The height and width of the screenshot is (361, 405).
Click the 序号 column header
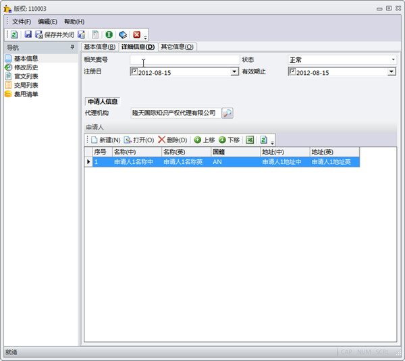click(103, 152)
